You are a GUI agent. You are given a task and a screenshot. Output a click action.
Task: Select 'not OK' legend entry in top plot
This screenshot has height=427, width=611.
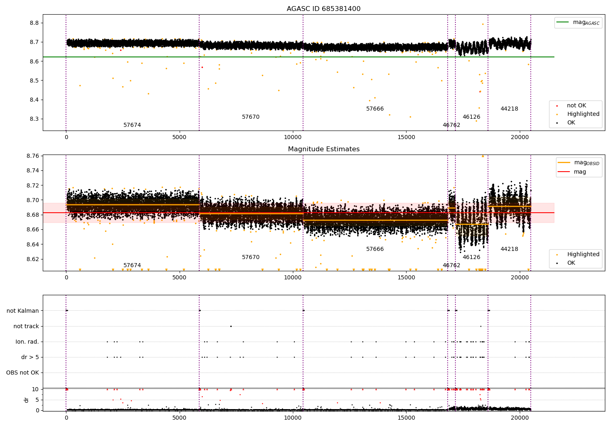click(x=576, y=106)
